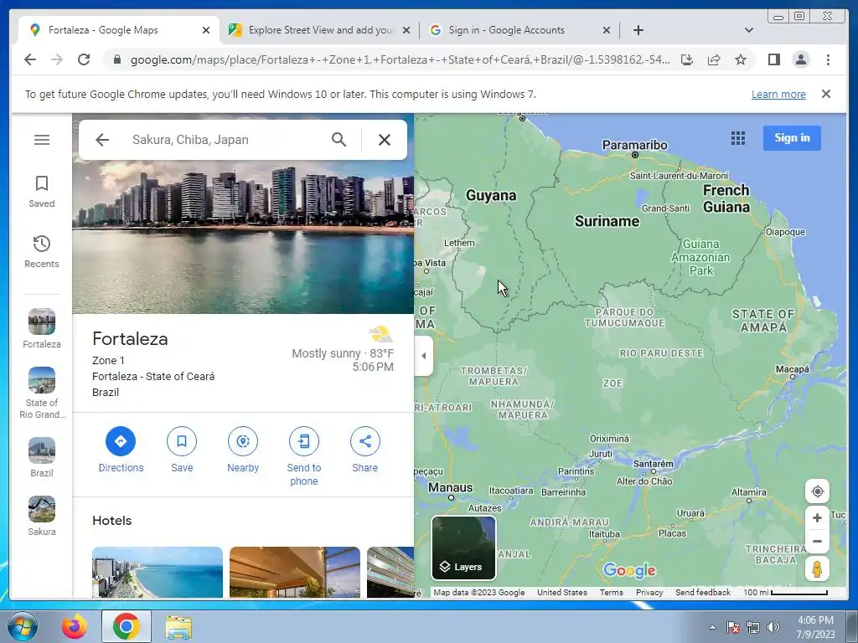
Task: Select the Sakura recent place thumbnail
Action: pyautogui.click(x=42, y=516)
